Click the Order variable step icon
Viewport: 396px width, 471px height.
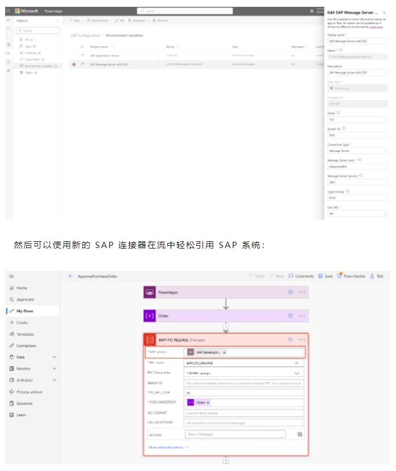(x=150, y=316)
